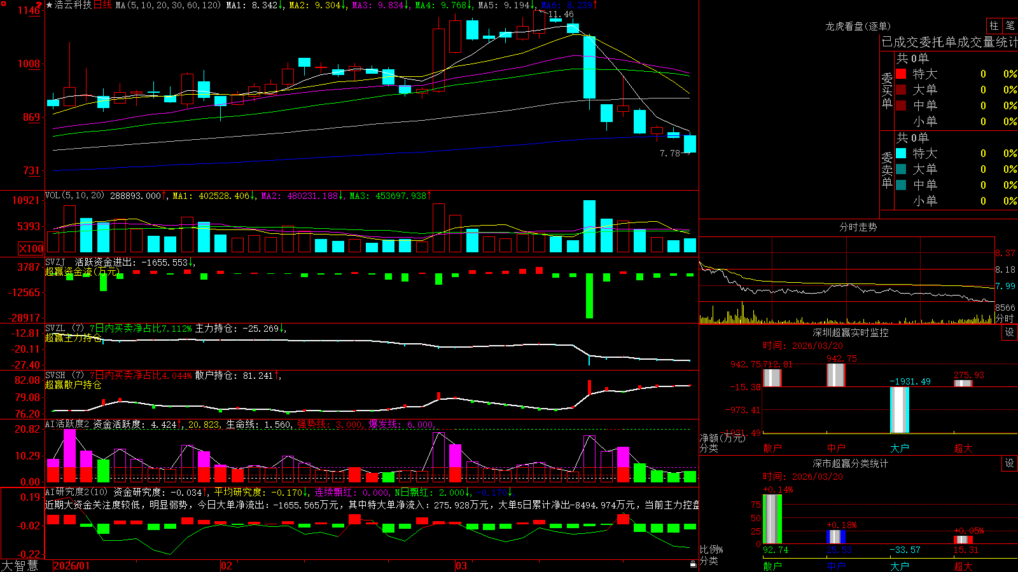Select 中户 label in 深市超赢分类统计 chart
This screenshot has width=1018, height=572.
tap(836, 566)
